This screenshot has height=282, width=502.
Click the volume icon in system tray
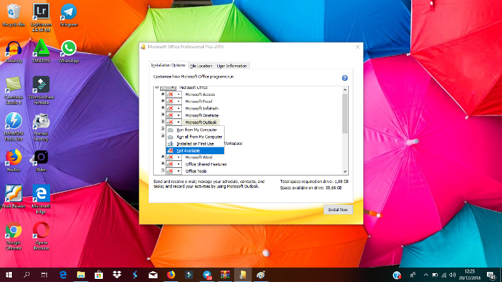pyautogui.click(x=452, y=275)
